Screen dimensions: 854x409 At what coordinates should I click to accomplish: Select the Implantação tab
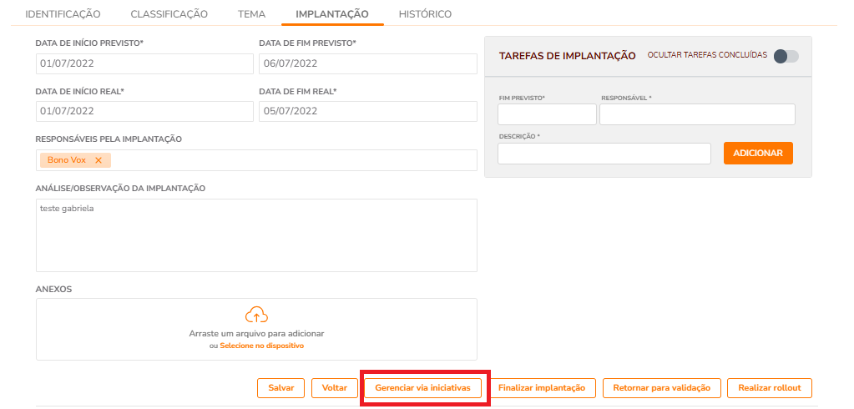coord(332,14)
